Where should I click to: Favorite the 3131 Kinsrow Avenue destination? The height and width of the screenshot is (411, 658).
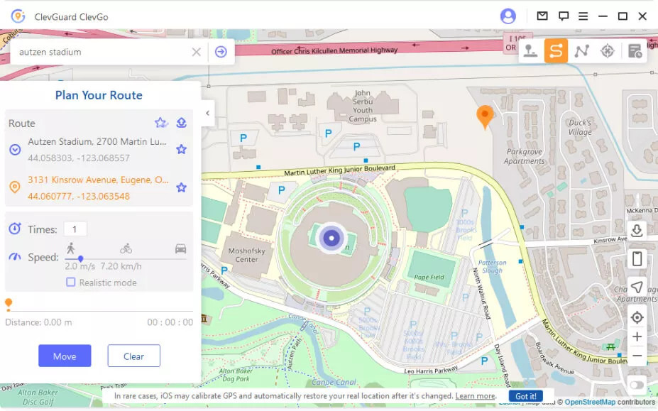coord(181,187)
